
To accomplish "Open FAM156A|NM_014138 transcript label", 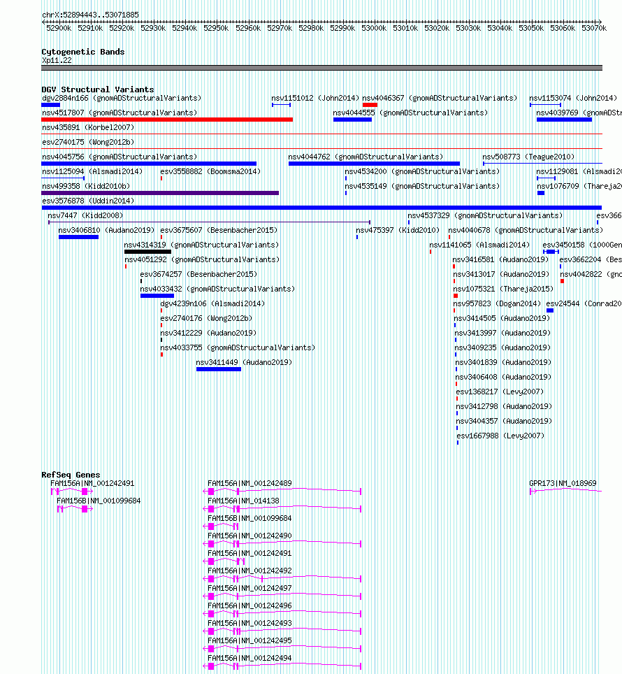I will 244,501.
